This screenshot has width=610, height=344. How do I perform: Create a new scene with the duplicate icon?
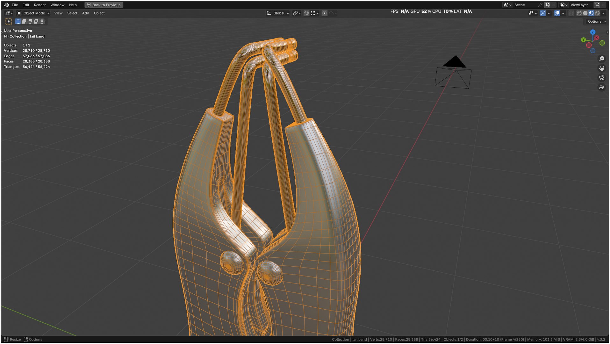pos(547,5)
